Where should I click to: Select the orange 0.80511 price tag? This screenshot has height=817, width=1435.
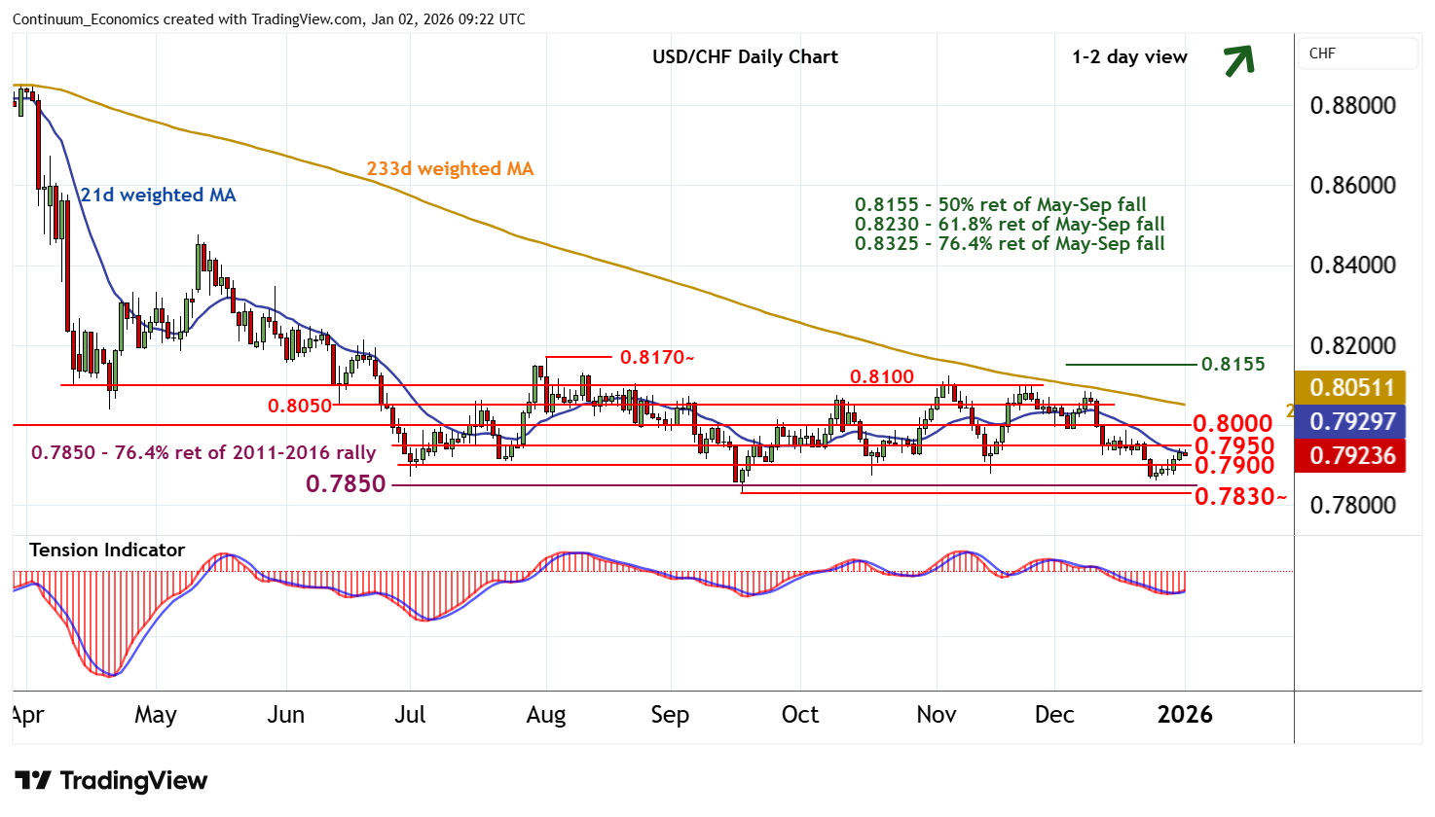(1351, 387)
